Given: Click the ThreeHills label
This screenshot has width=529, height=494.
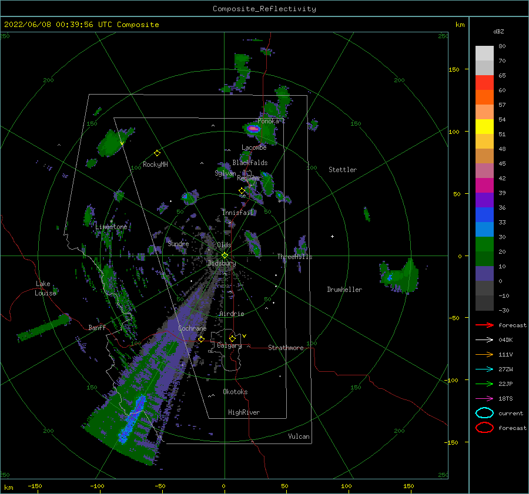Looking at the screenshot, I should coord(295,257).
